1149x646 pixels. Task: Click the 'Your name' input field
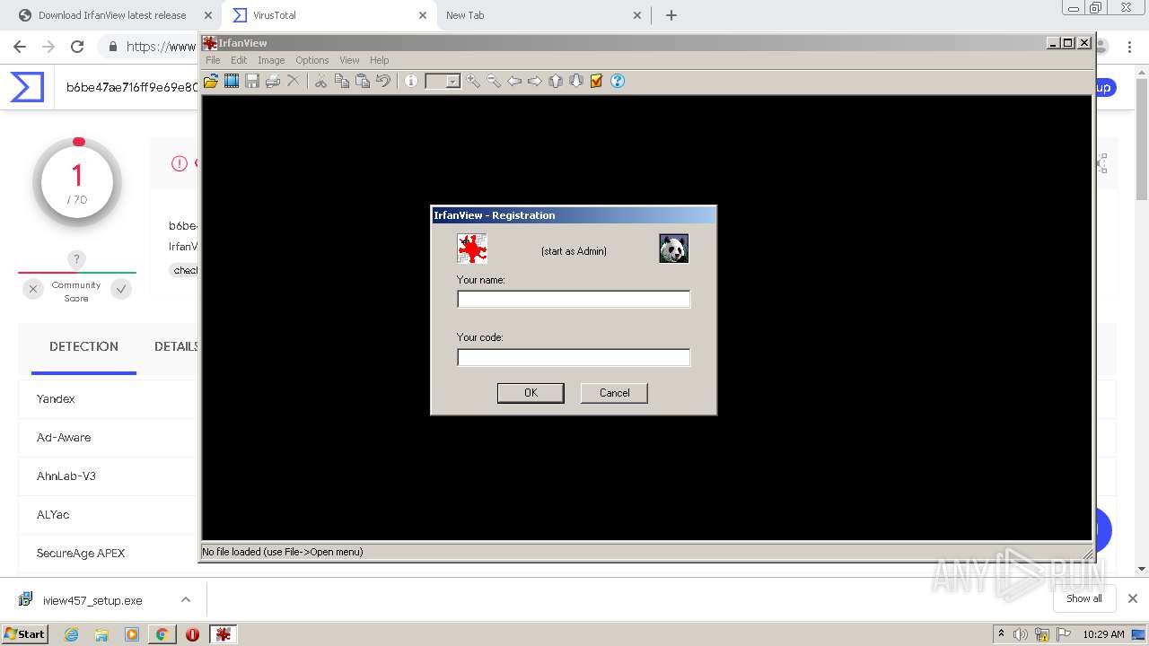pyautogui.click(x=574, y=300)
